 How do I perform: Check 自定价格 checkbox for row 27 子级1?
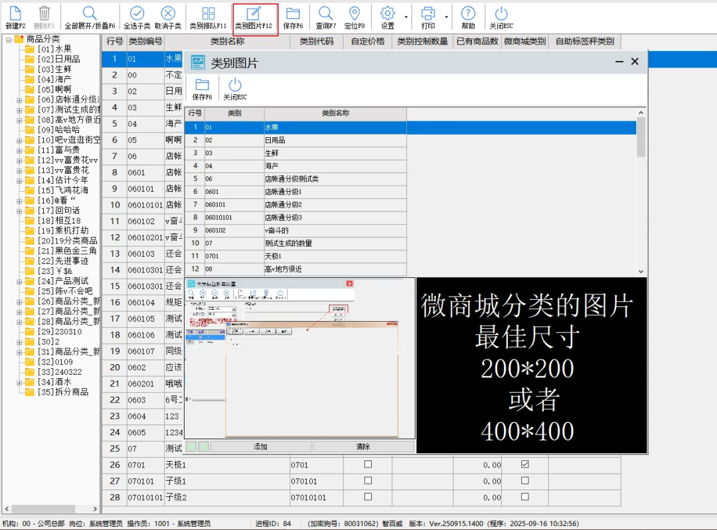368,481
